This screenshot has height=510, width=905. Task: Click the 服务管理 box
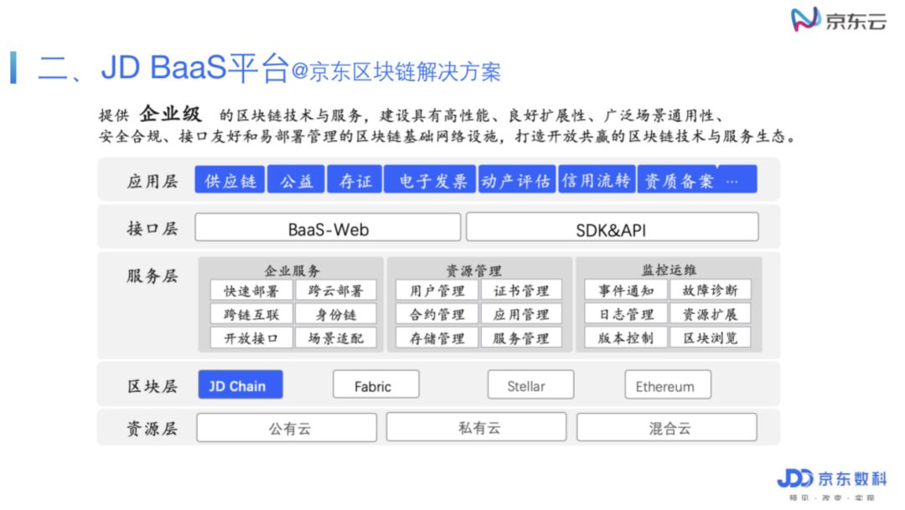click(x=521, y=337)
